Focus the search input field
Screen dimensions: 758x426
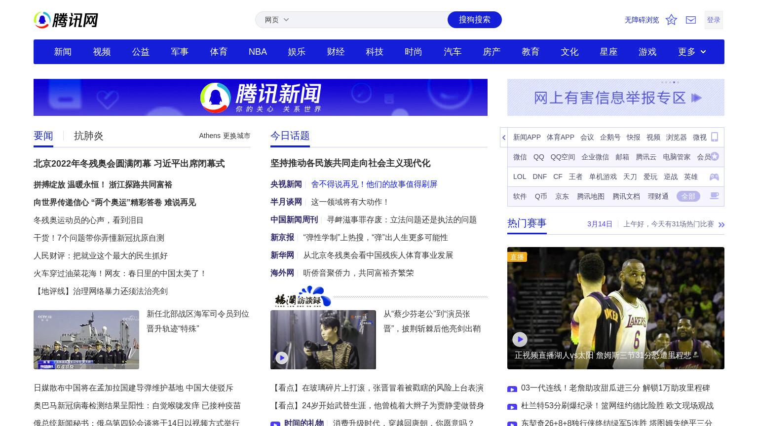click(370, 20)
